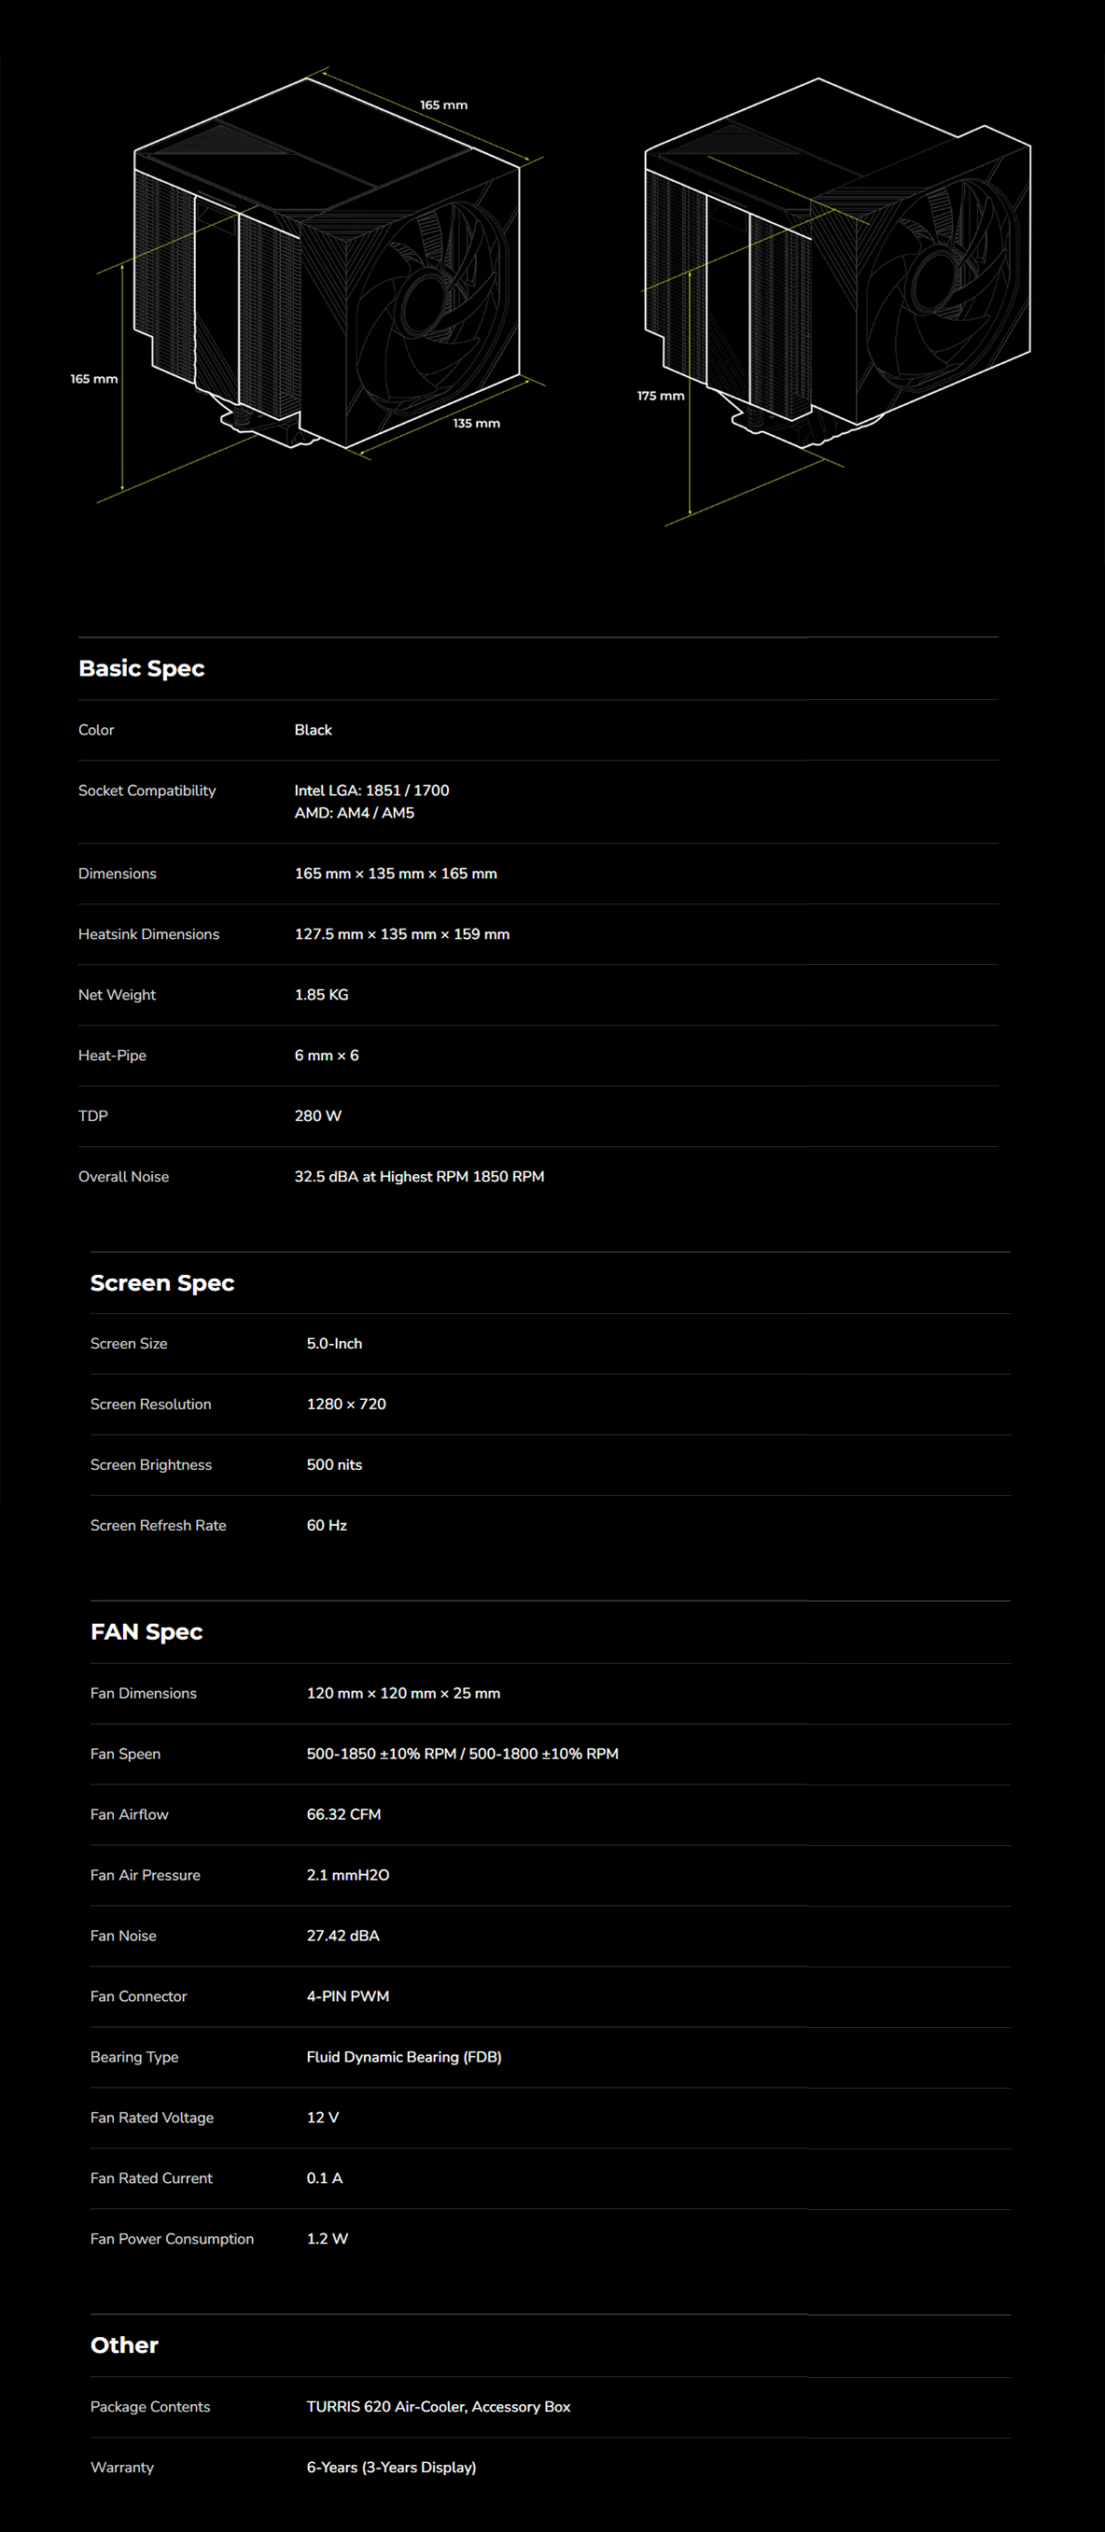
Task: Select the Intel LGA: 1851 / 1700 text
Action: click(x=371, y=790)
